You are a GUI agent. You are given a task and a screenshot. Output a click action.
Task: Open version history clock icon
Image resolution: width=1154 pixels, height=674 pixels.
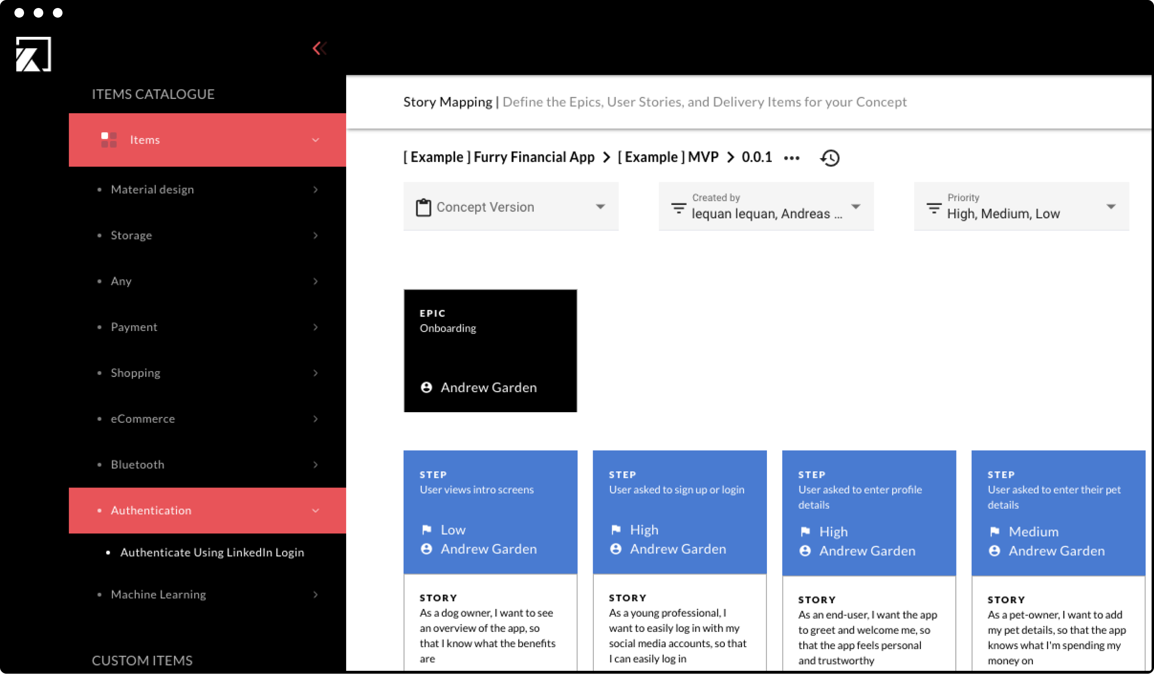click(x=830, y=158)
